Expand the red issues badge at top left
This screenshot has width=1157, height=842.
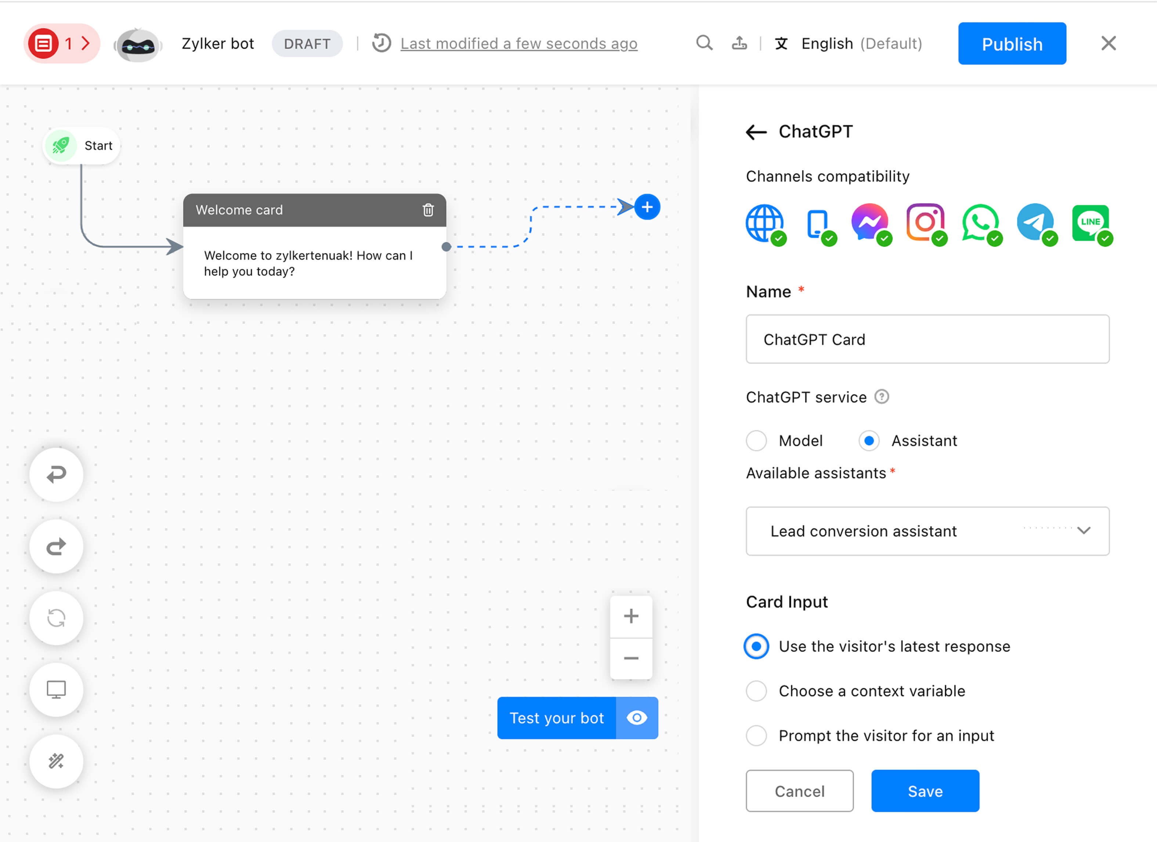pyautogui.click(x=61, y=43)
